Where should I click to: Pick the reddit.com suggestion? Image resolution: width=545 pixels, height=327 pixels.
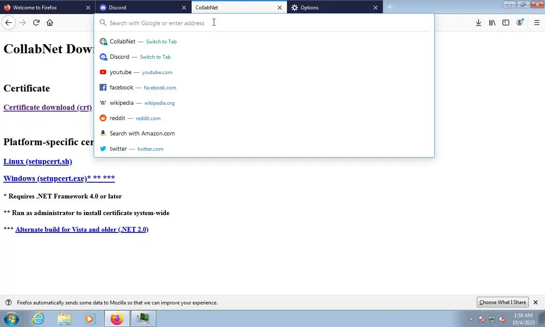pos(264,118)
